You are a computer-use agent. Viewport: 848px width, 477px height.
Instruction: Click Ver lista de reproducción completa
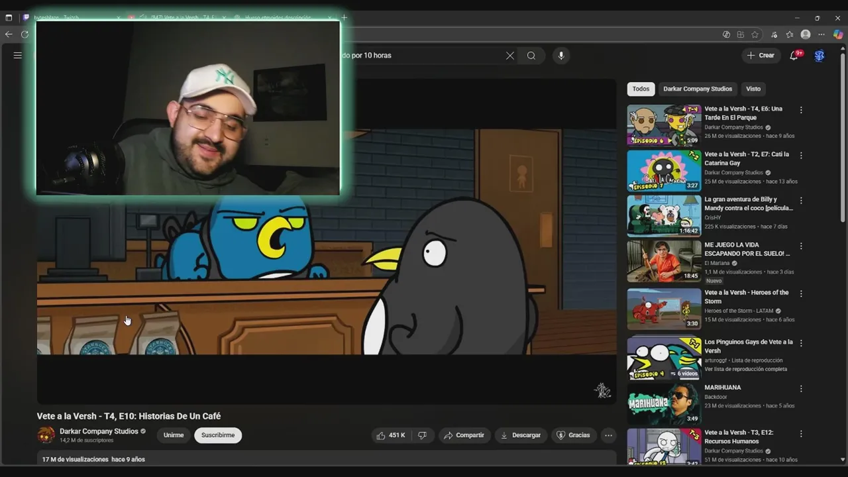(x=745, y=369)
